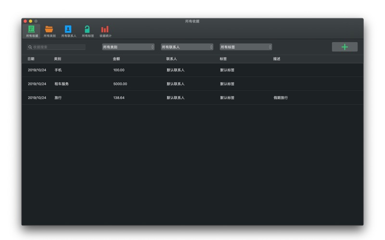
Task: Click in the 收据搜索 search field
Action: [x=58, y=47]
